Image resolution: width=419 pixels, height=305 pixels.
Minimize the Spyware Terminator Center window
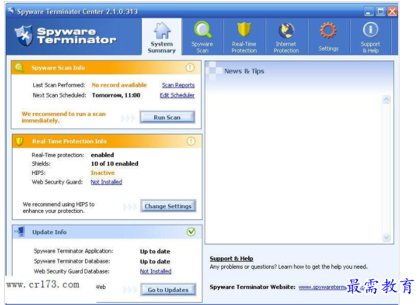(369, 11)
